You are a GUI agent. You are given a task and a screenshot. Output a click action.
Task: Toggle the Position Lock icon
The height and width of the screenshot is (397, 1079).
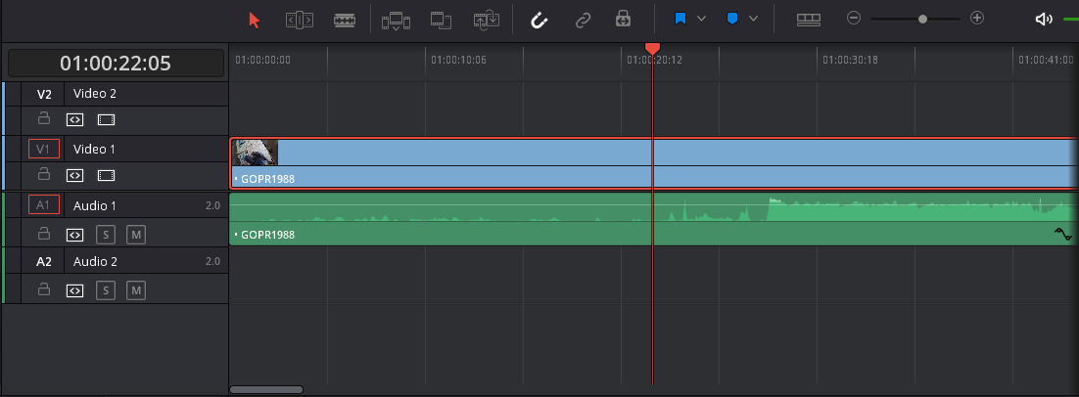[x=623, y=20]
